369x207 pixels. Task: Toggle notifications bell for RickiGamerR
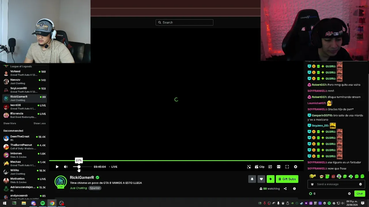252,179
